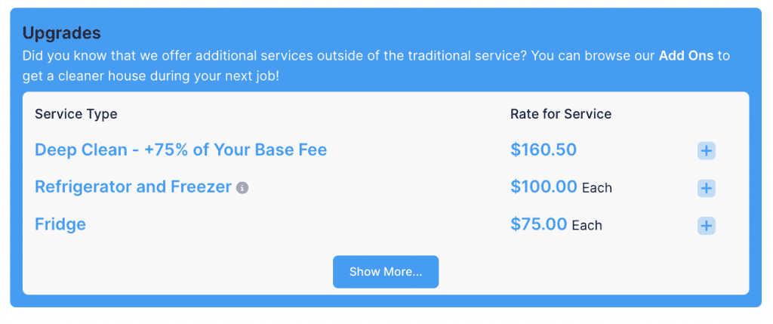Click the bold Add Ons text

coord(685,57)
